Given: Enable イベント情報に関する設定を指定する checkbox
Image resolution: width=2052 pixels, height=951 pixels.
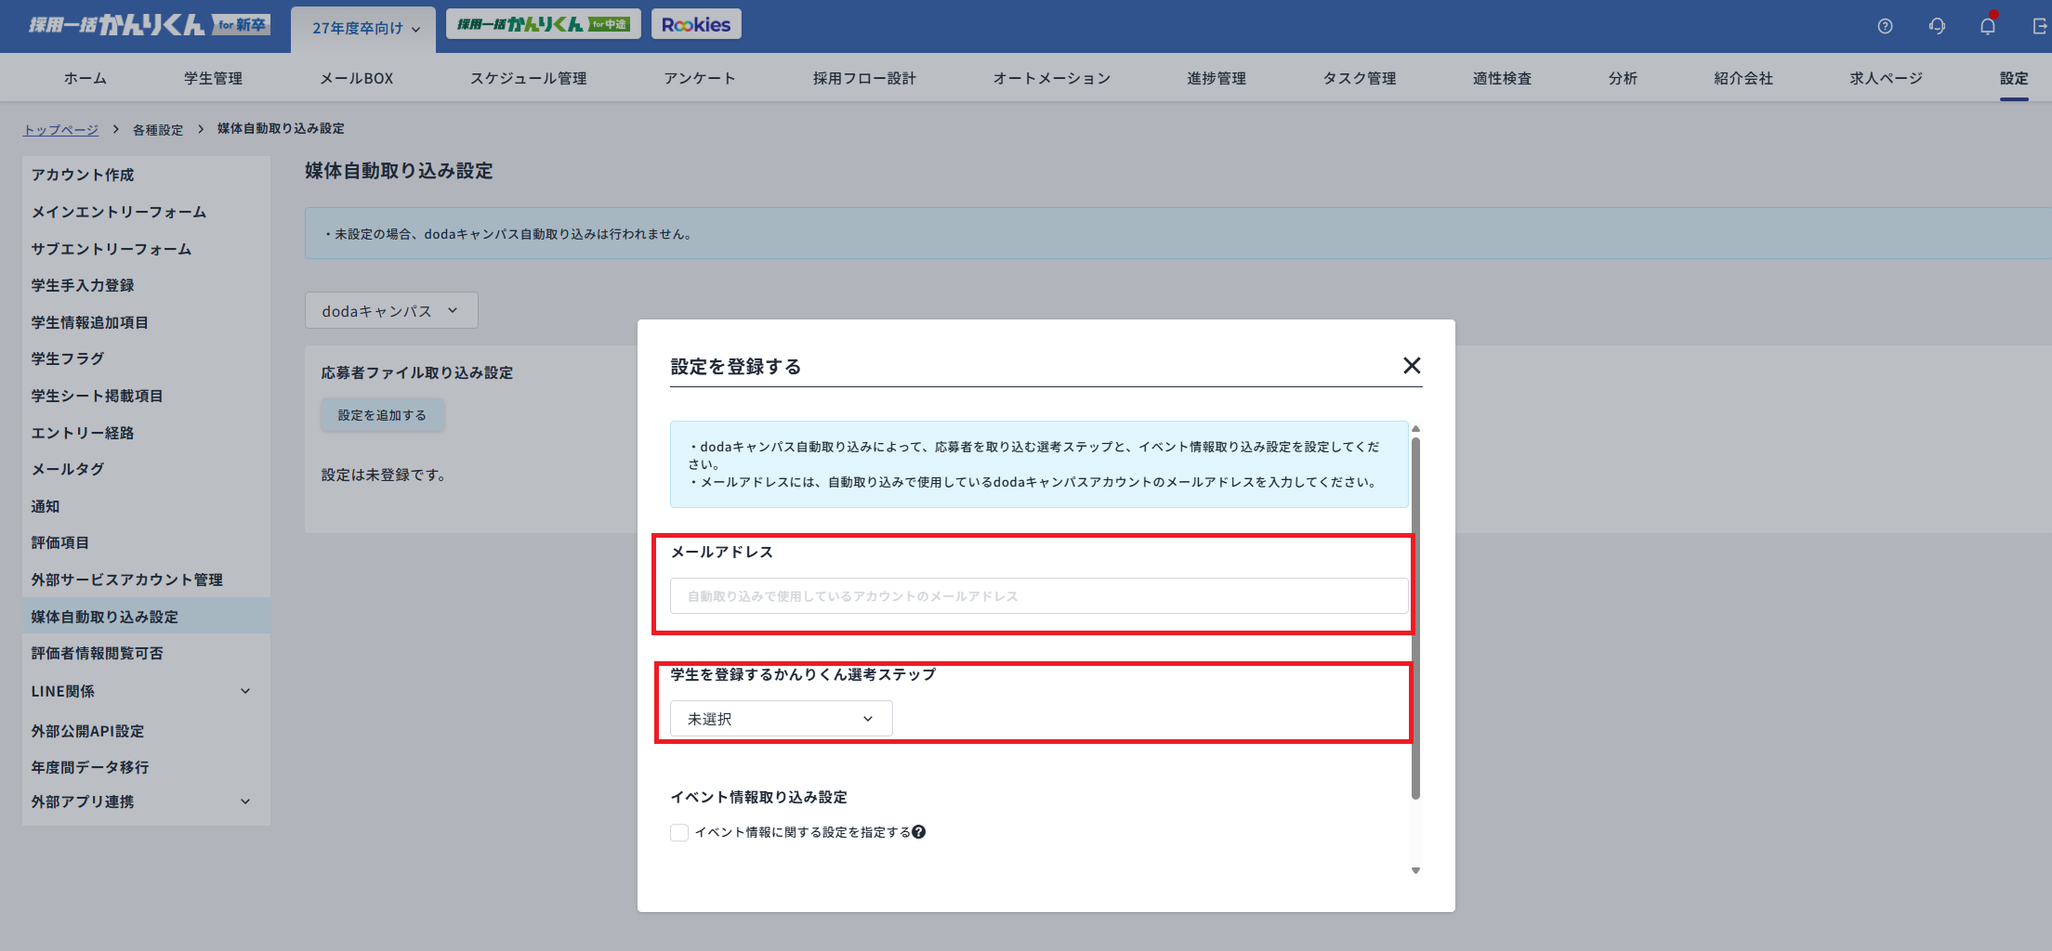Looking at the screenshot, I should tap(678, 832).
